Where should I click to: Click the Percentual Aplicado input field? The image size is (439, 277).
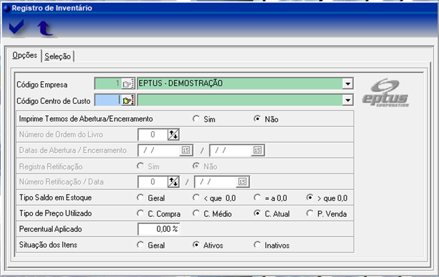(x=159, y=230)
